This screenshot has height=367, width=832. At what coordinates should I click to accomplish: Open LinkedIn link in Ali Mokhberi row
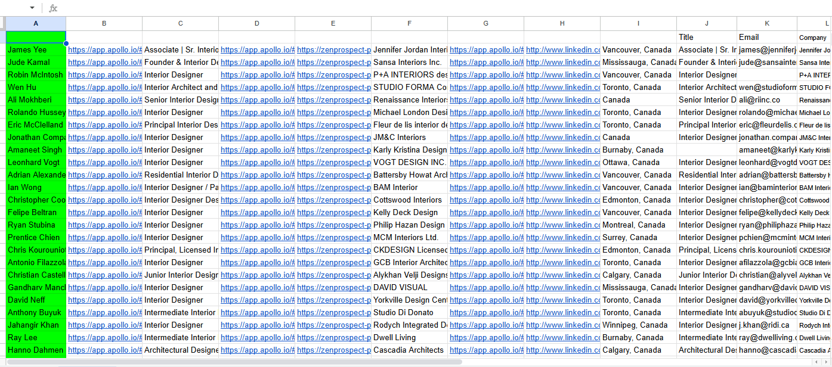[562, 99]
